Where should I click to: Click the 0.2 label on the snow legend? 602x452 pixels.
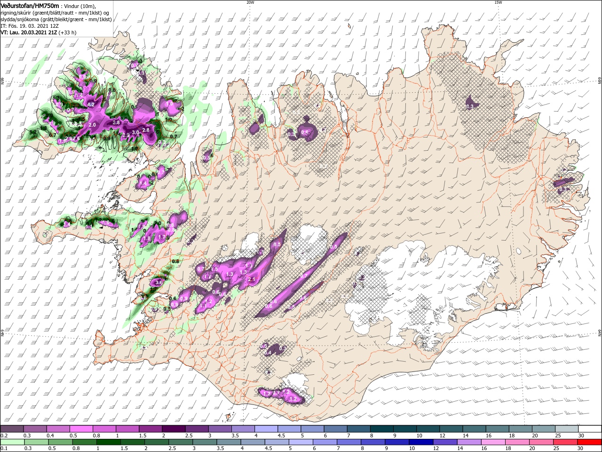(4, 436)
